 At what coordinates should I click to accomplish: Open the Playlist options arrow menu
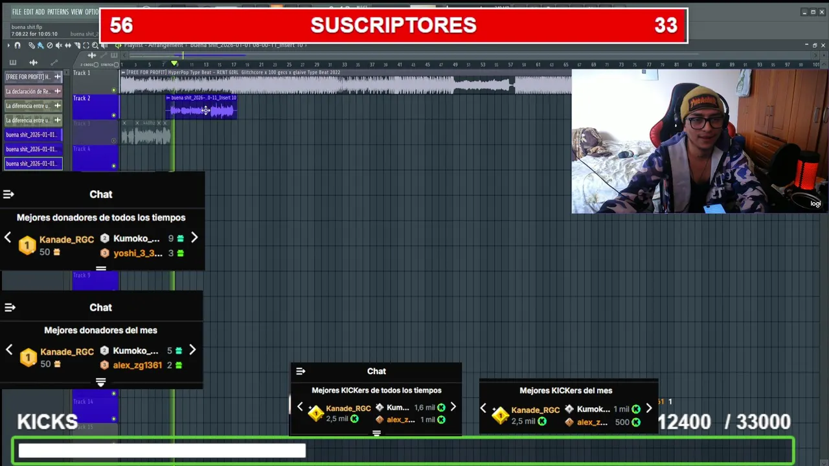[x=8, y=45]
